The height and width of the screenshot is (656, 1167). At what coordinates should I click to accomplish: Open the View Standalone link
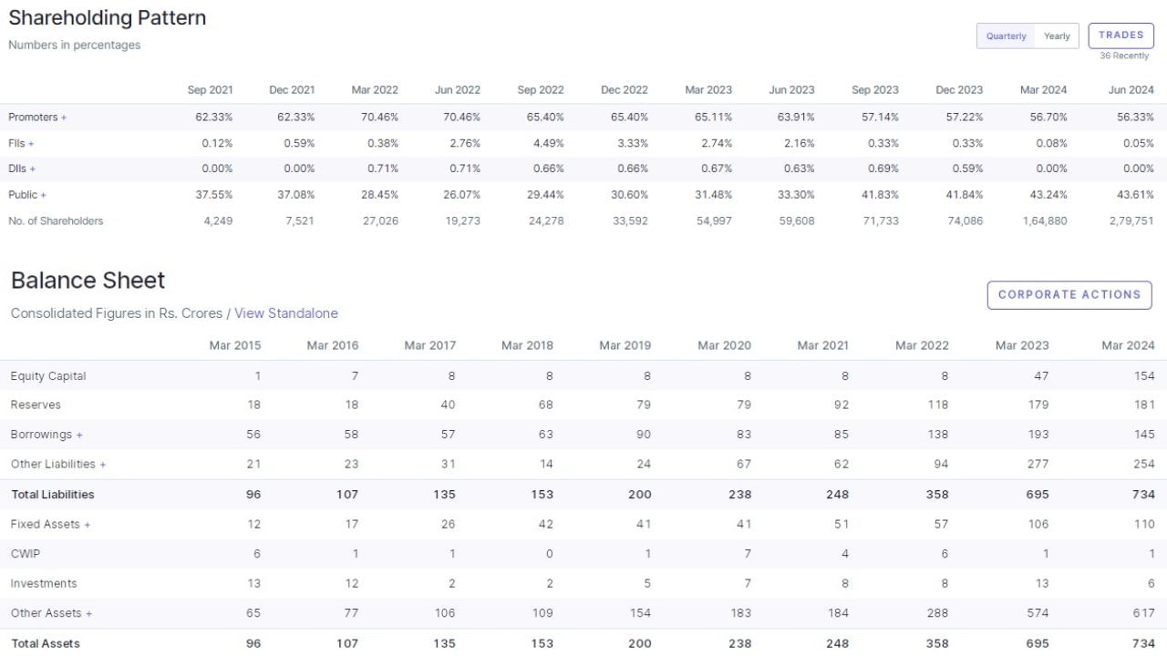(286, 313)
